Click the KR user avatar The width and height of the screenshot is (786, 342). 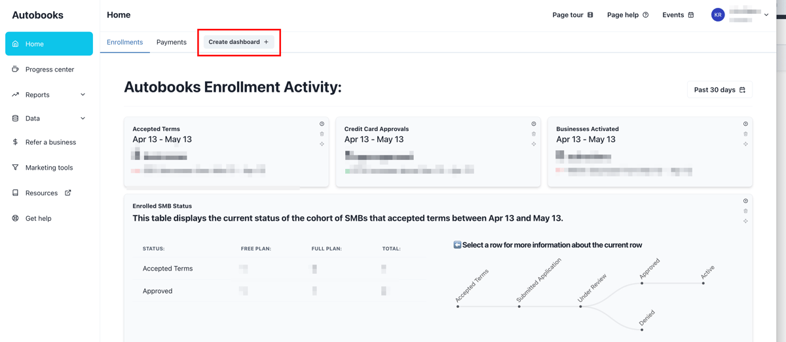(x=718, y=14)
